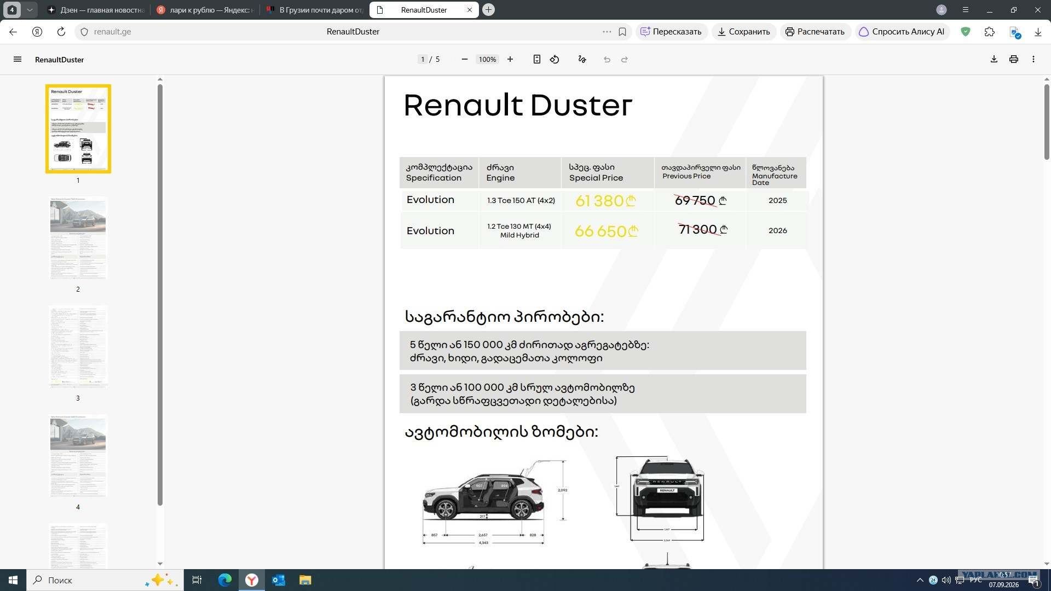Zoom out with the minus icon
Image resolution: width=1051 pixels, height=591 pixels.
[465, 59]
